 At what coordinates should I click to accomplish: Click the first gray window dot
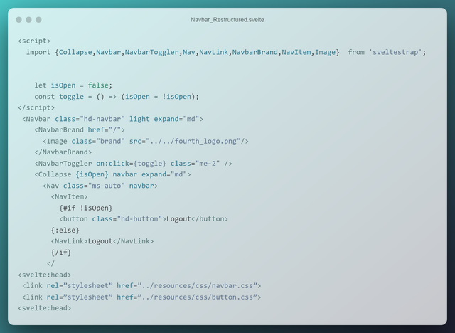tap(19, 20)
